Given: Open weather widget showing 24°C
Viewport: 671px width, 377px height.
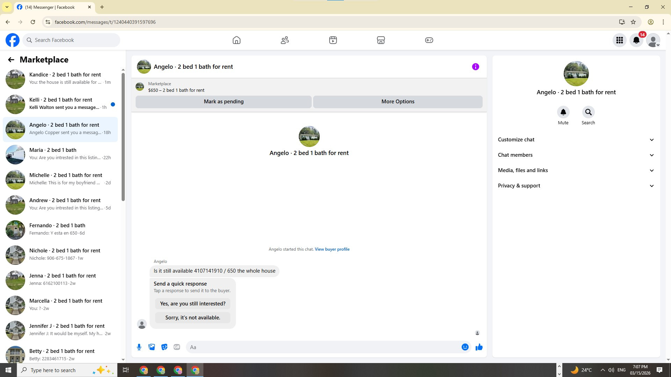Looking at the screenshot, I should point(581,370).
